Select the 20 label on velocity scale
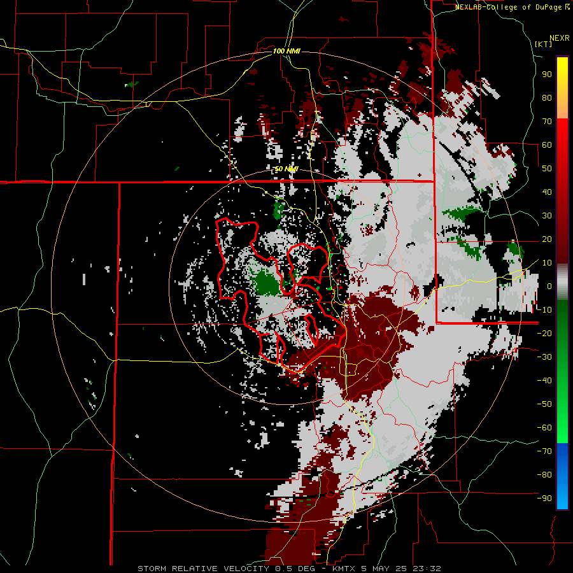 547,239
